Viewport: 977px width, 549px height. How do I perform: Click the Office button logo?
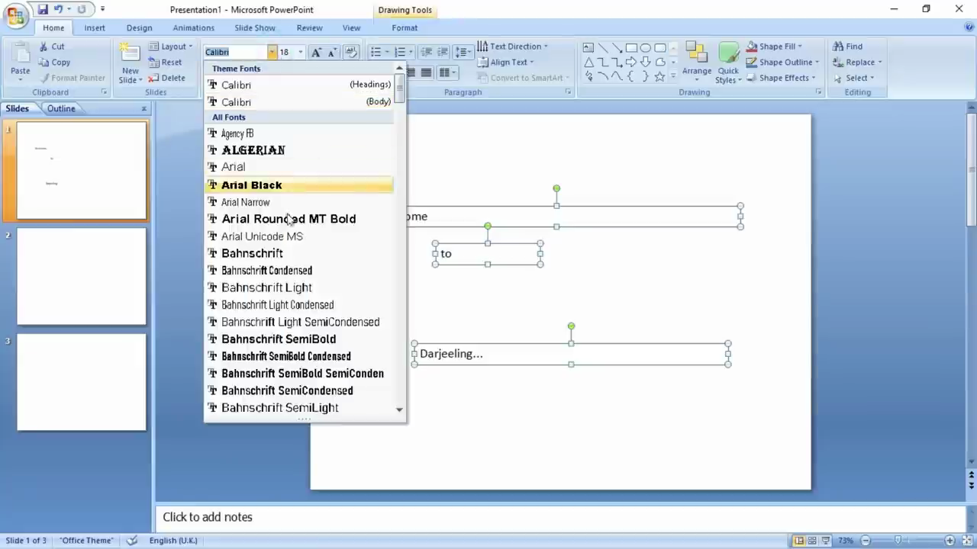(15, 15)
